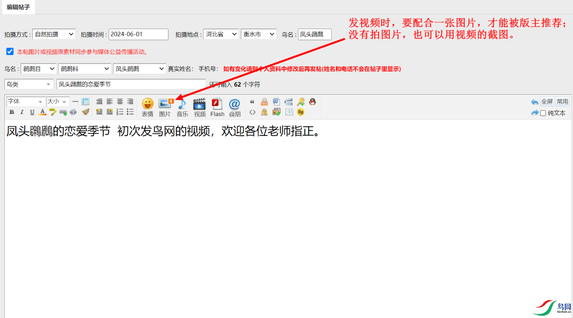
Task: Insert a bulleted list
Action: click(x=130, y=112)
